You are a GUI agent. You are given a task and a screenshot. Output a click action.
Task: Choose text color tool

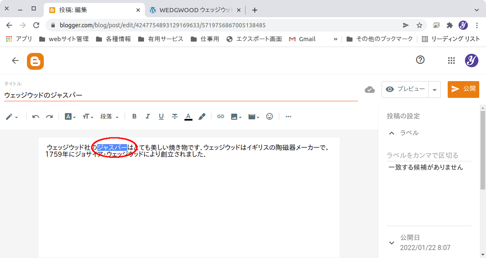[x=188, y=117]
